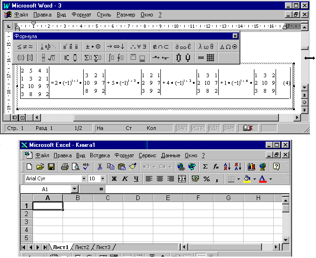316x258 pixels.
Task: Click Word horizontal scrollbar thumb
Action: tap(176, 117)
